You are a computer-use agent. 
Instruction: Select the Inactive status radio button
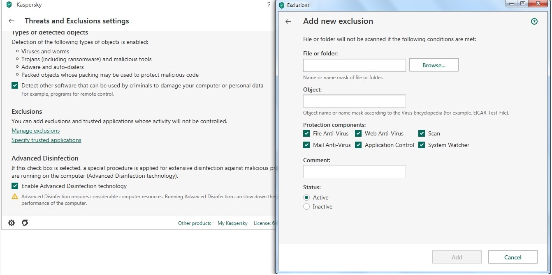pos(306,206)
